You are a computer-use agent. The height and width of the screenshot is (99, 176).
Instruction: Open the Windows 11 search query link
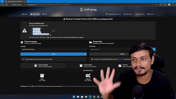coord(120,59)
